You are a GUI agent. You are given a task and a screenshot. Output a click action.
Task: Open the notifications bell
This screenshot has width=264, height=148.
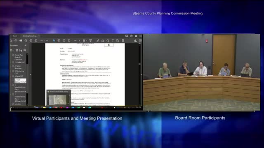(136, 36)
